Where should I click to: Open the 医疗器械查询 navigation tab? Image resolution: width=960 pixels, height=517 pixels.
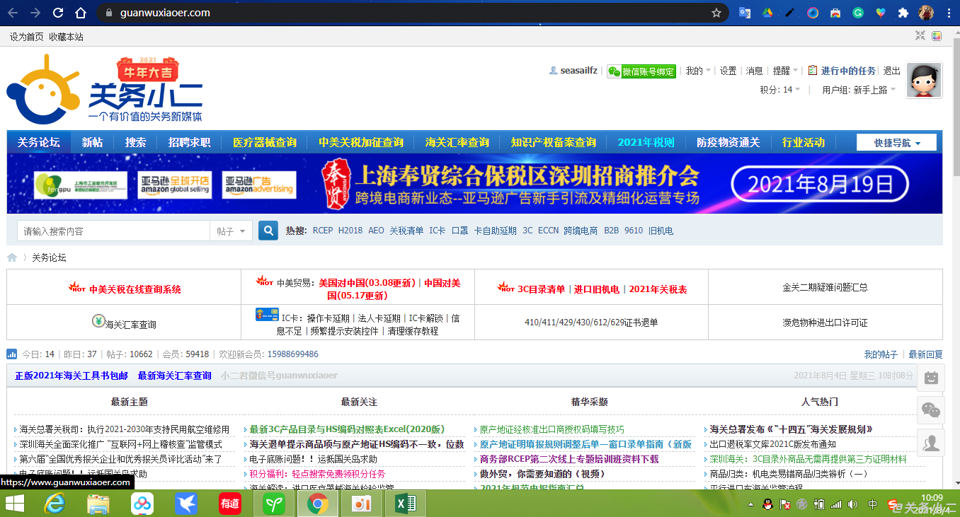[265, 142]
